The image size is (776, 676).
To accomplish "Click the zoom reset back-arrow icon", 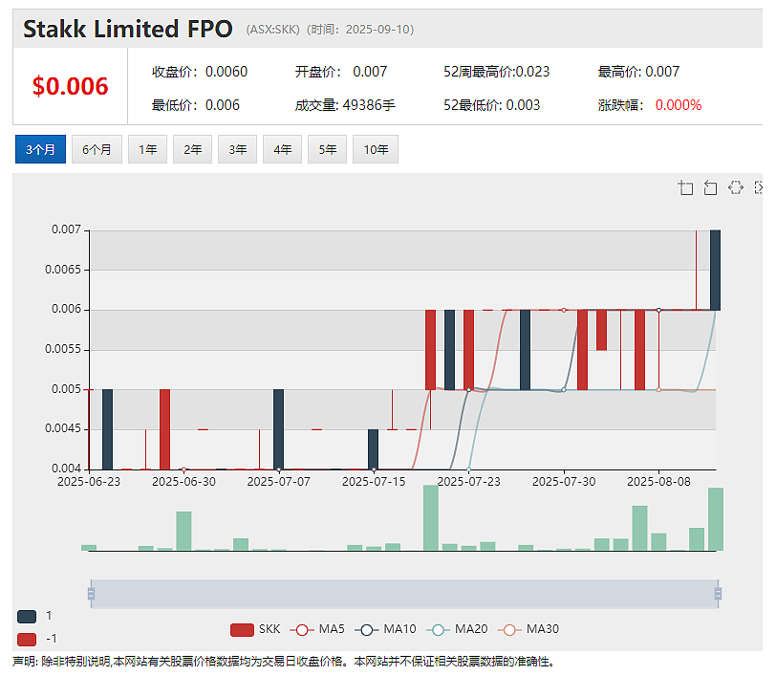I will pyautogui.click(x=710, y=187).
